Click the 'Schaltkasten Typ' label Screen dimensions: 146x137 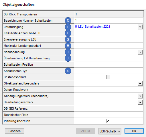[15, 71]
